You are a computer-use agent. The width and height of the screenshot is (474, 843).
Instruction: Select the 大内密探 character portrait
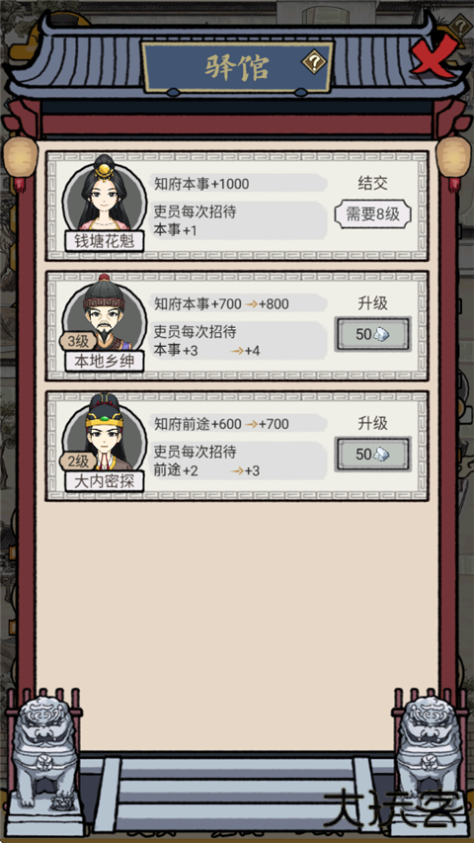coord(105,438)
